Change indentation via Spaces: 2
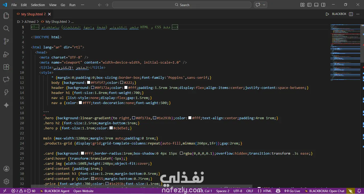The image size is (364, 194). coord(223,191)
